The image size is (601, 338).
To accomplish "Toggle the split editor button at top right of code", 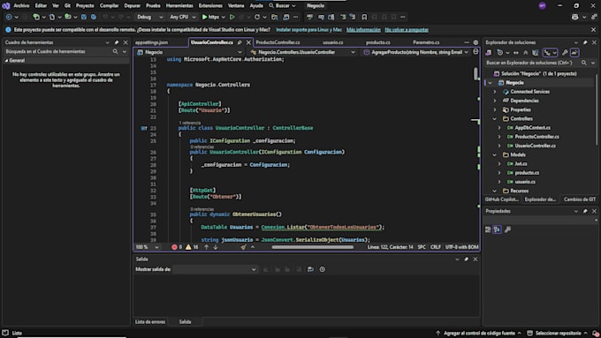I will click(x=475, y=52).
